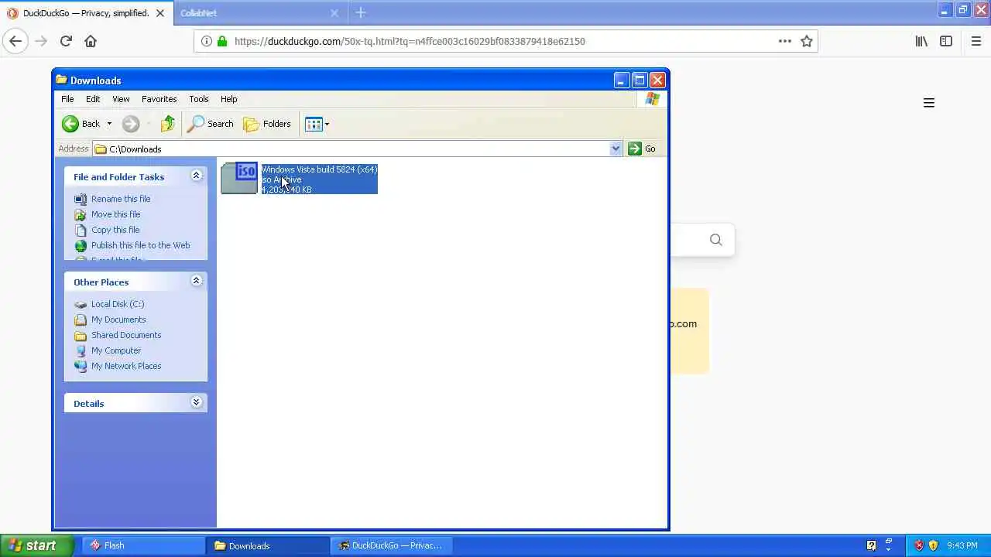Click Move this file
The image size is (991, 557).
[x=115, y=214]
